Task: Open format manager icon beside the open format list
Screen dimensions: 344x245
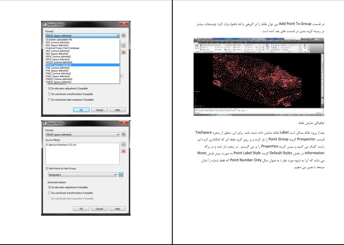Action: pyautogui.click(x=123, y=35)
